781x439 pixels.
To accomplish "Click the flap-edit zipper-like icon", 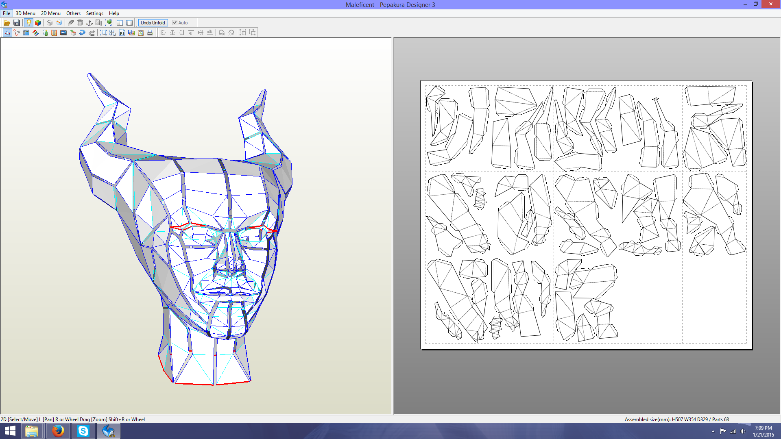I will 26,33.
